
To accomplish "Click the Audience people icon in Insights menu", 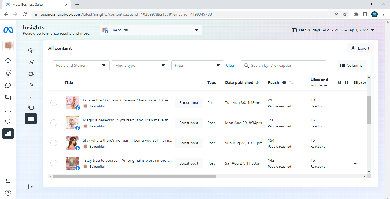I will click(x=31, y=74).
